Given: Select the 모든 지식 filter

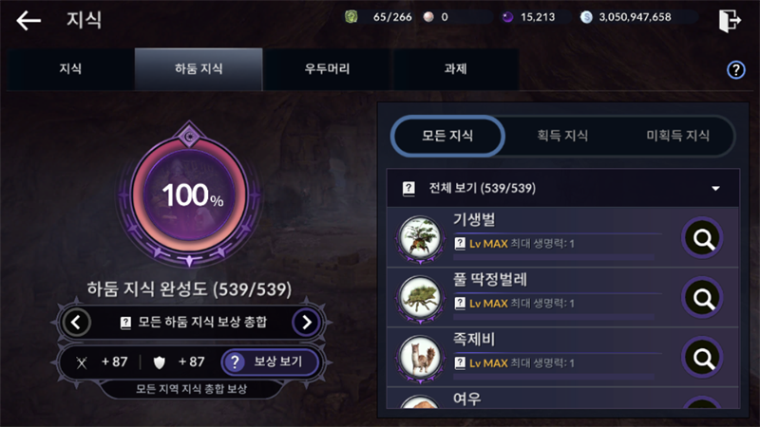Looking at the screenshot, I should [447, 136].
